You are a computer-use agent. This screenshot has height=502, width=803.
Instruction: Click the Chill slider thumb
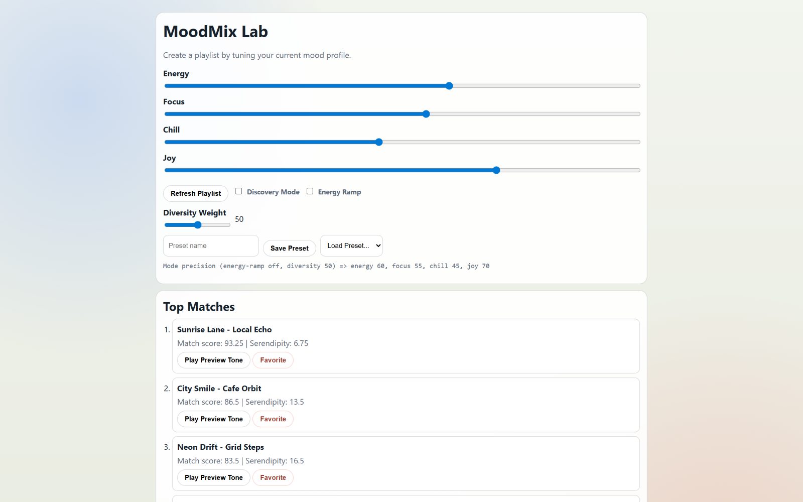(x=379, y=142)
